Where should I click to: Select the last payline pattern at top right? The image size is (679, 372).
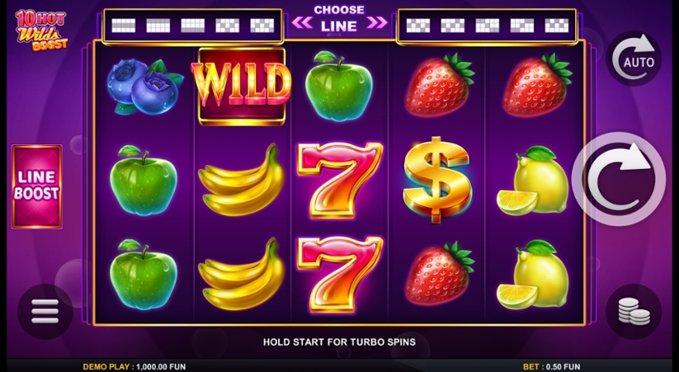pyautogui.click(x=557, y=26)
